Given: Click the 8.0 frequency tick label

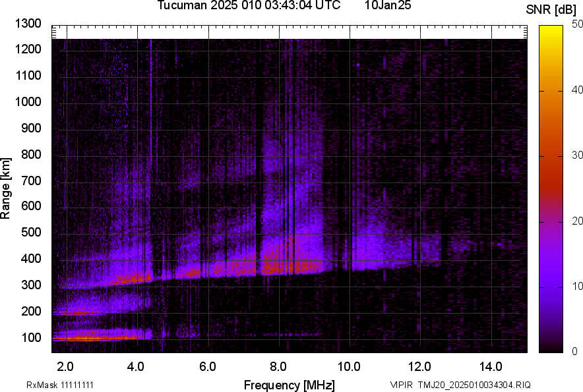Looking at the screenshot, I should (278, 366).
